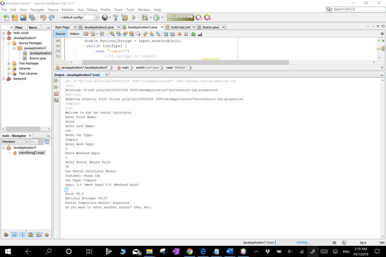Click the Undo arrow icon
The height and width of the screenshot is (257, 386).
43,17
